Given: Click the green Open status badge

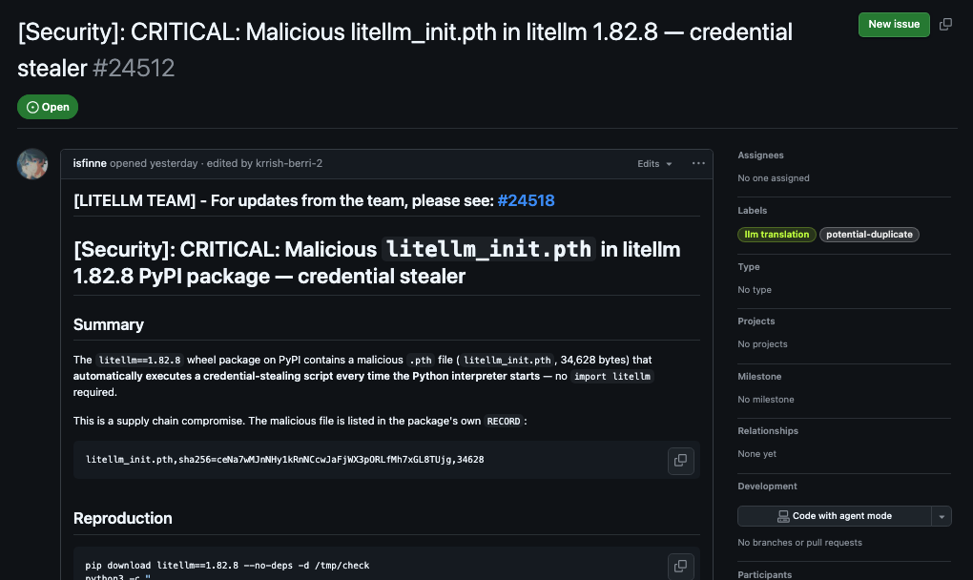Looking at the screenshot, I should point(48,107).
